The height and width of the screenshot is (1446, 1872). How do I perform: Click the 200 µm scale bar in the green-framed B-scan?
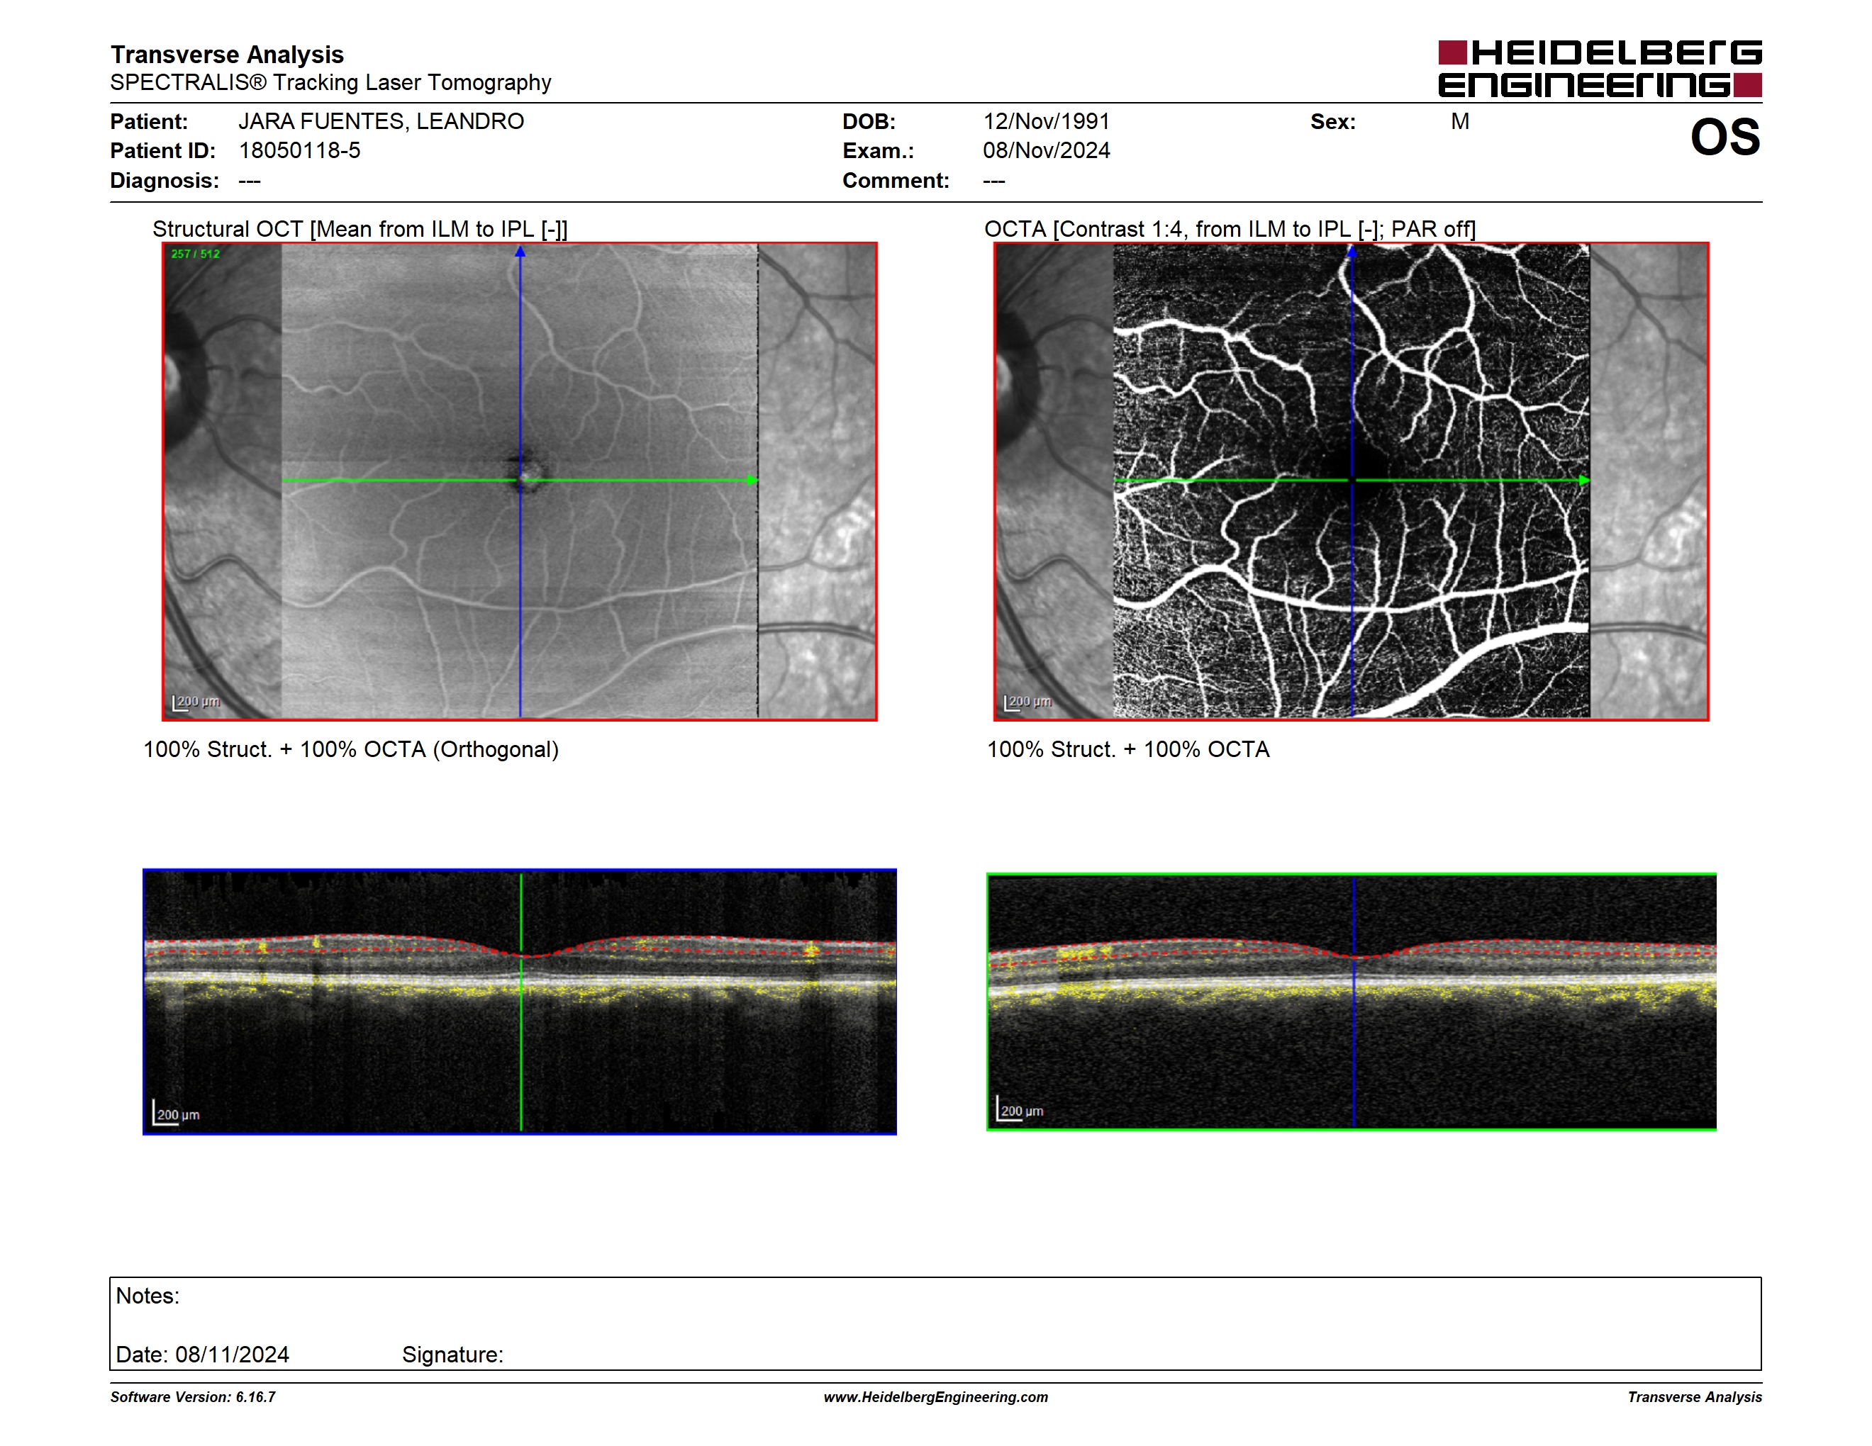coord(1020,1109)
